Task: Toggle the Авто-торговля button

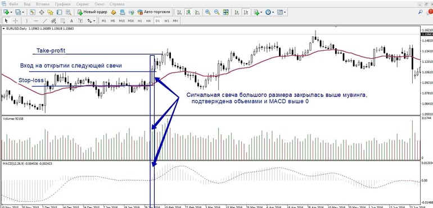Action: pos(154,12)
